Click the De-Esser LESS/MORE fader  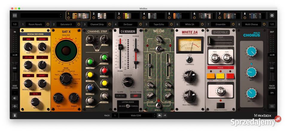tap(120, 47)
